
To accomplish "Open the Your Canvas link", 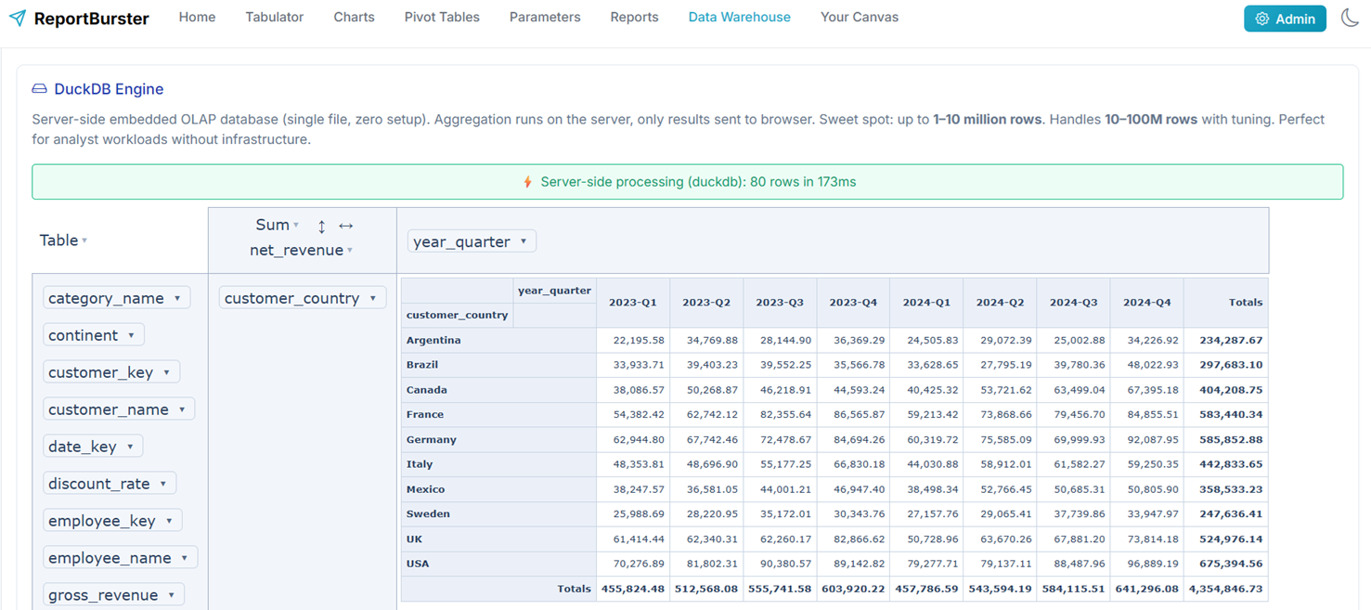I will (859, 17).
